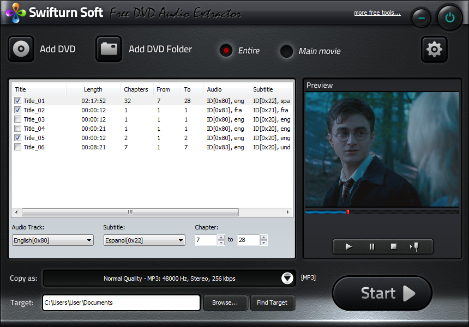This screenshot has height=327, width=469.
Task: Click the preview progress bar track
Action: pos(382,212)
